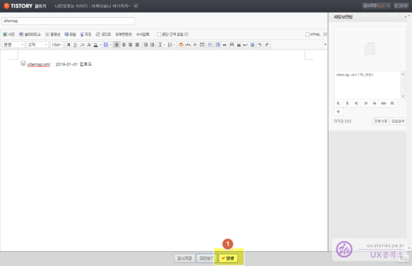This screenshot has width=412, height=266.
Task: Center-align text with the alignment icon
Action: (x=124, y=45)
